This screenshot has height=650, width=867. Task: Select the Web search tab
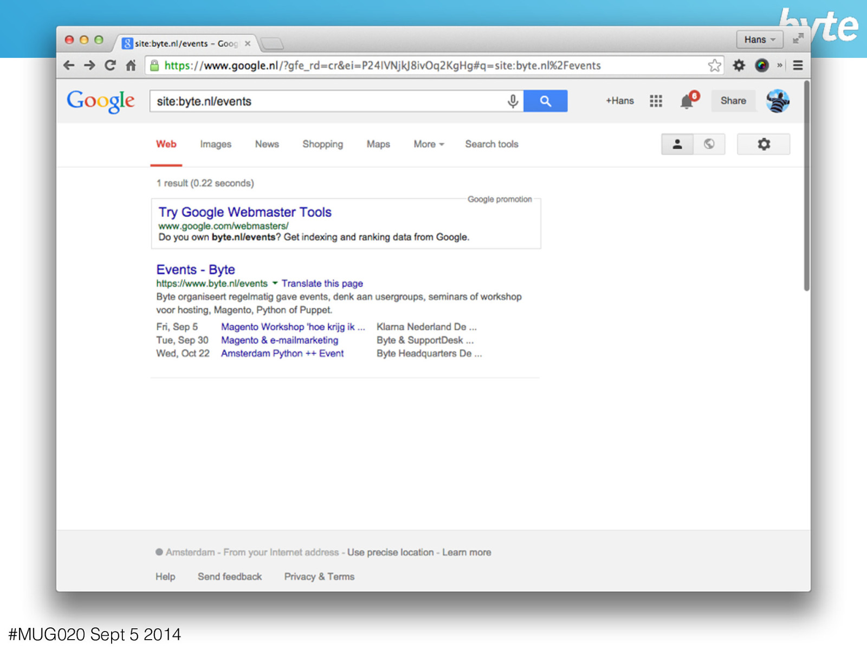pyautogui.click(x=166, y=144)
